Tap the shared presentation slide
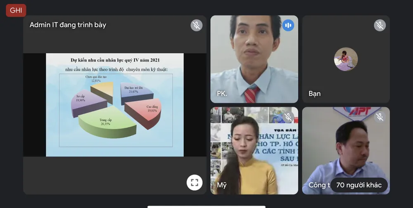The width and height of the screenshot is (413, 208). (x=114, y=105)
